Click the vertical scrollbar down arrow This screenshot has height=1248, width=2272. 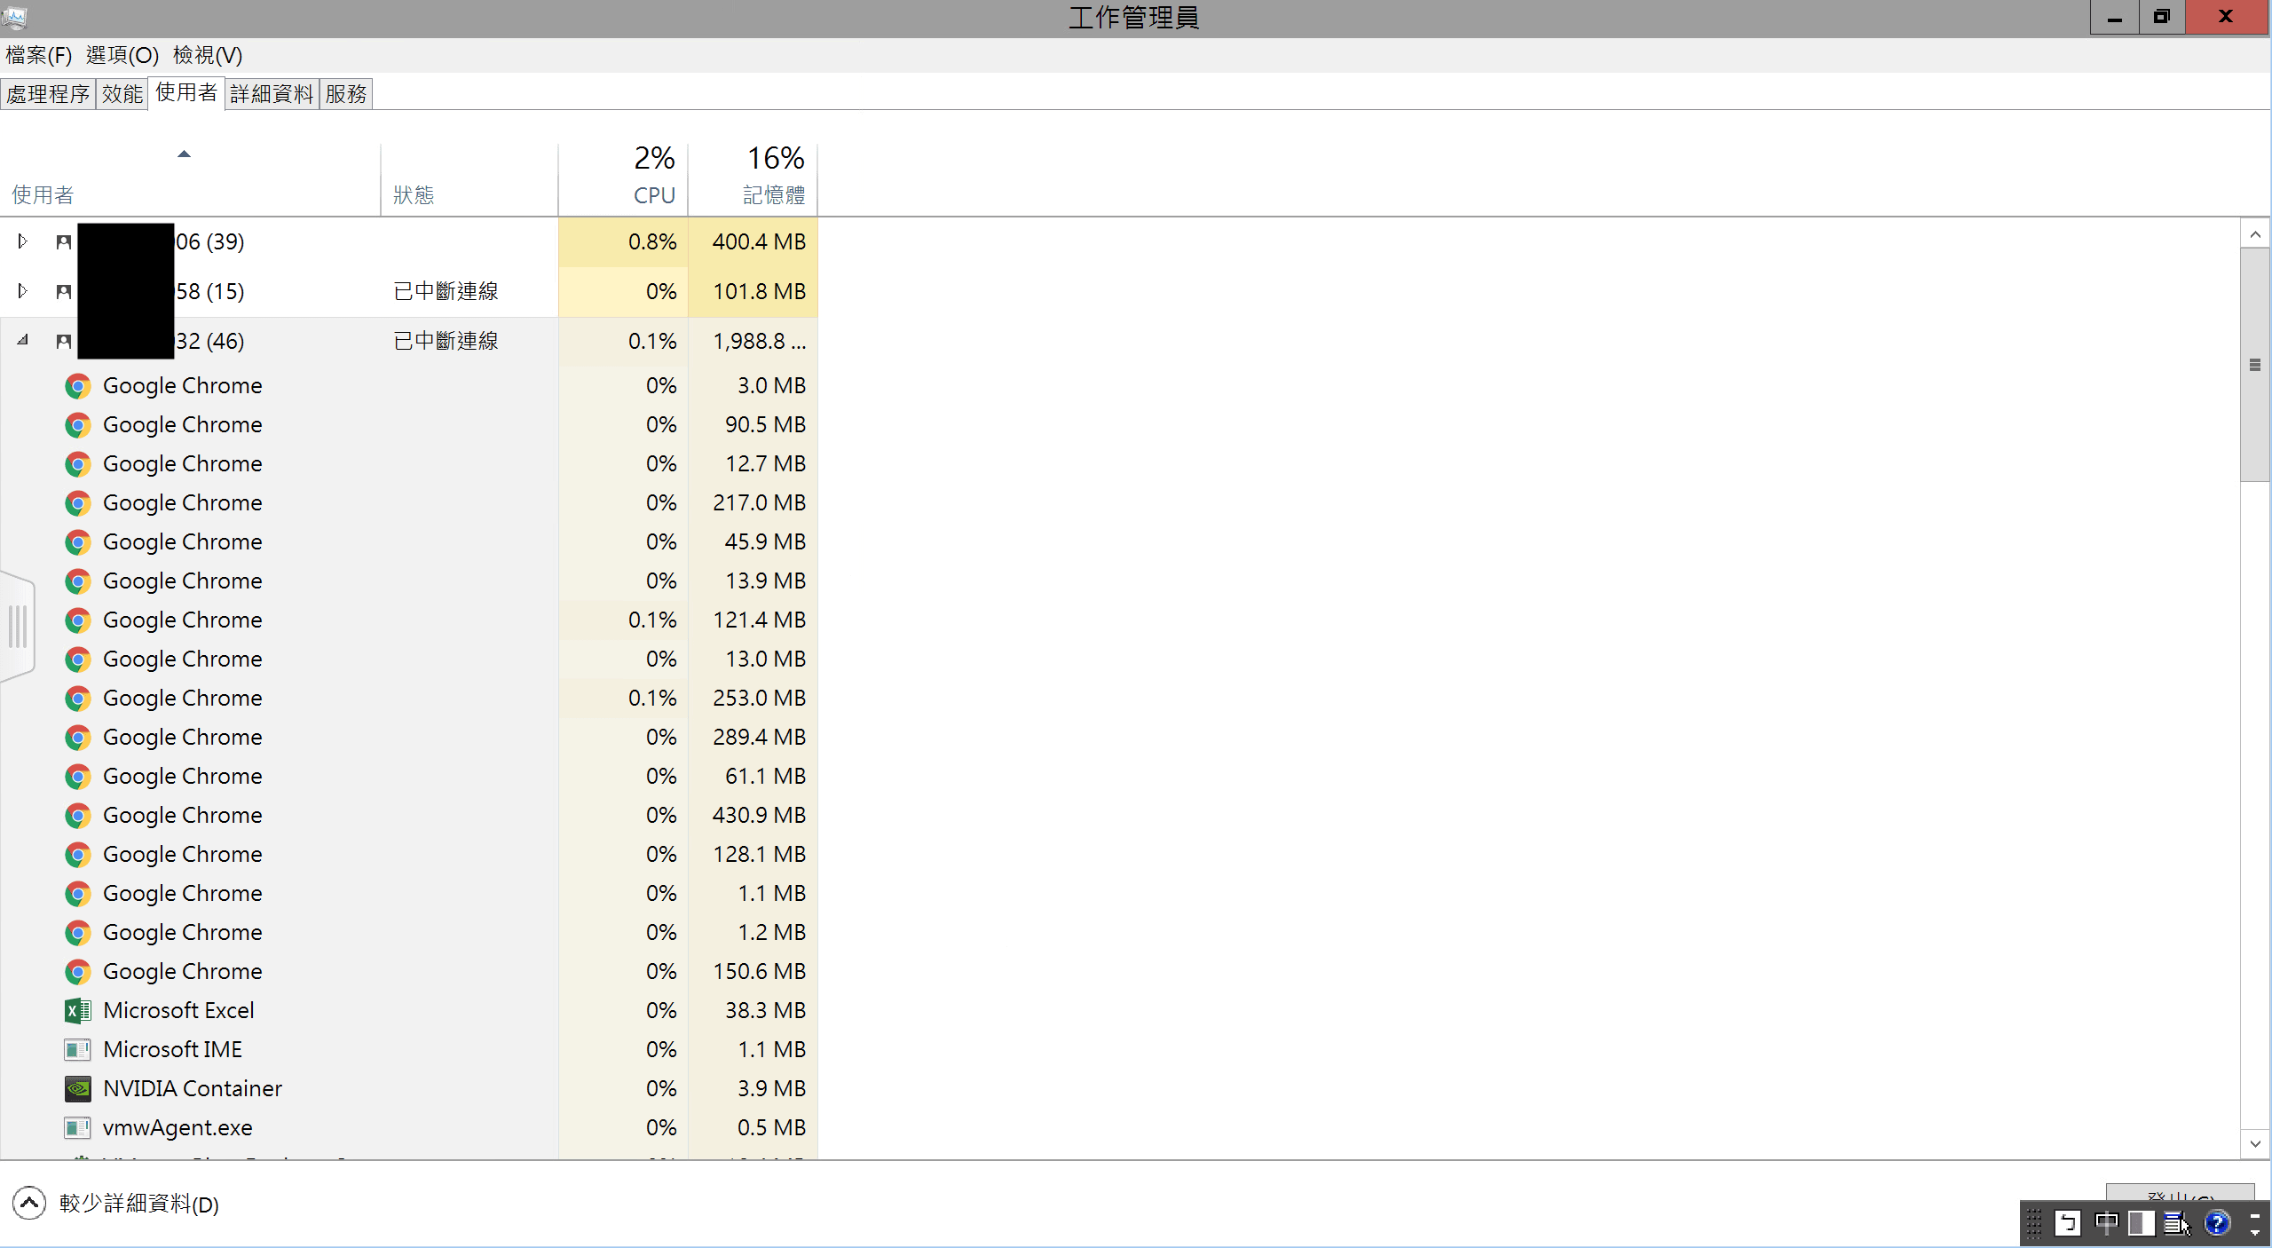click(2255, 1144)
